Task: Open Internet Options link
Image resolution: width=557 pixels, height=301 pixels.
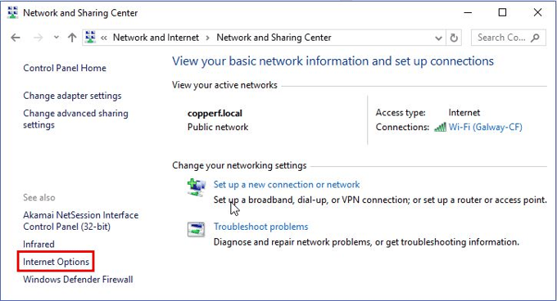Action: click(57, 262)
